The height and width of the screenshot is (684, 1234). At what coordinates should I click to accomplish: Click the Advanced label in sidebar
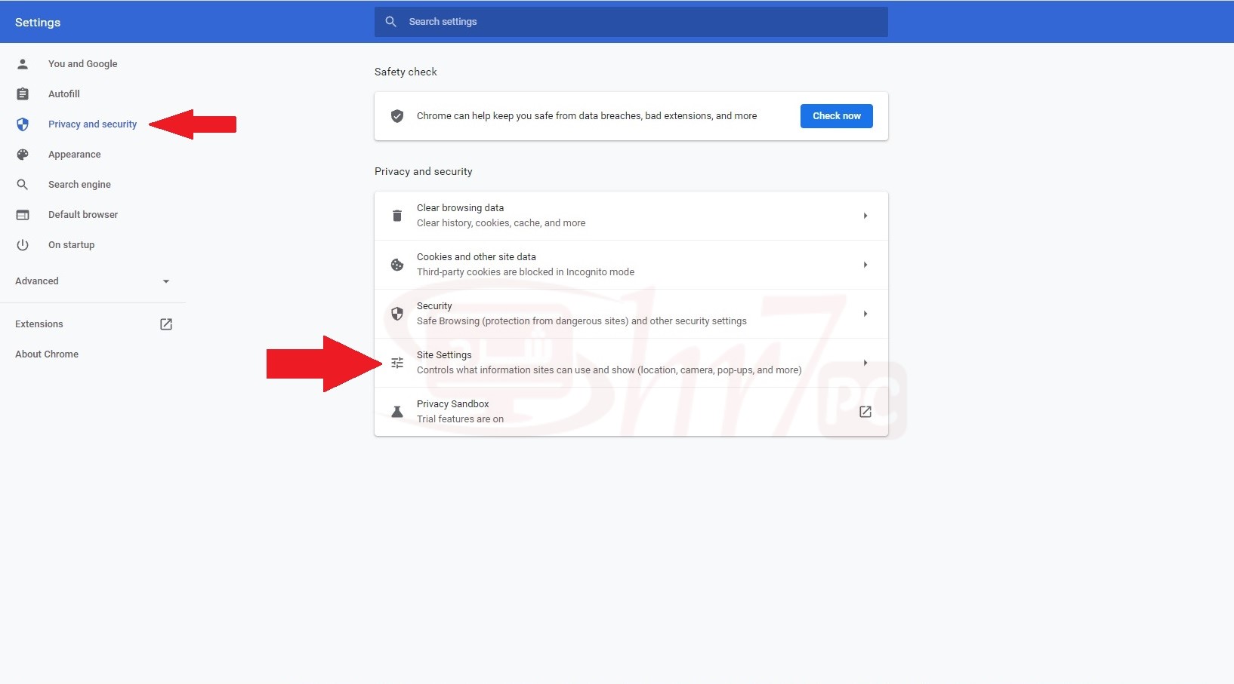(37, 281)
